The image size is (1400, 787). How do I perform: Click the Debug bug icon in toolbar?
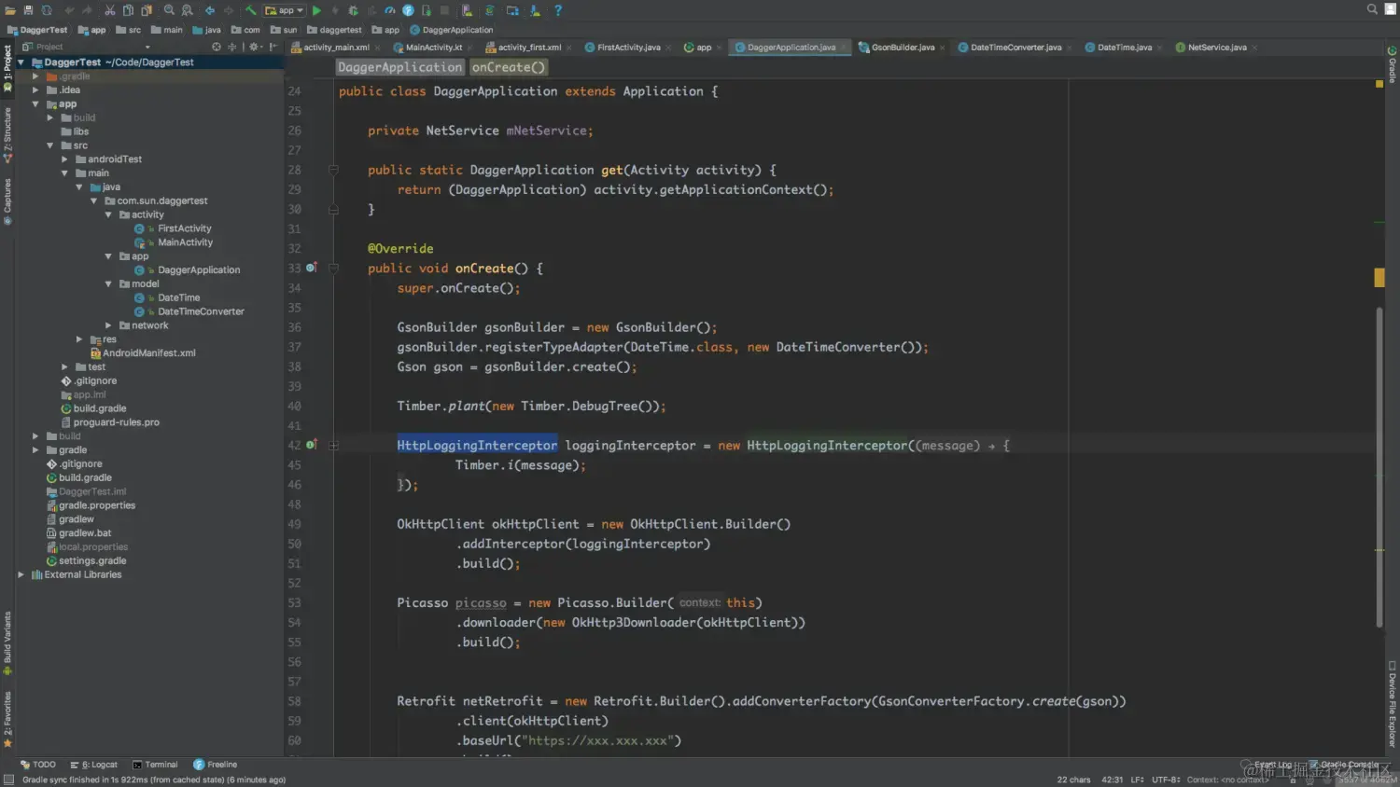coord(353,10)
